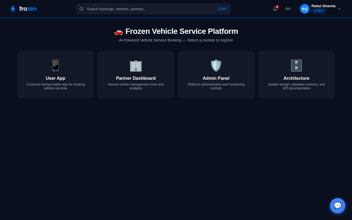
Task: Open the AI search assistant badge
Action: (222, 9)
